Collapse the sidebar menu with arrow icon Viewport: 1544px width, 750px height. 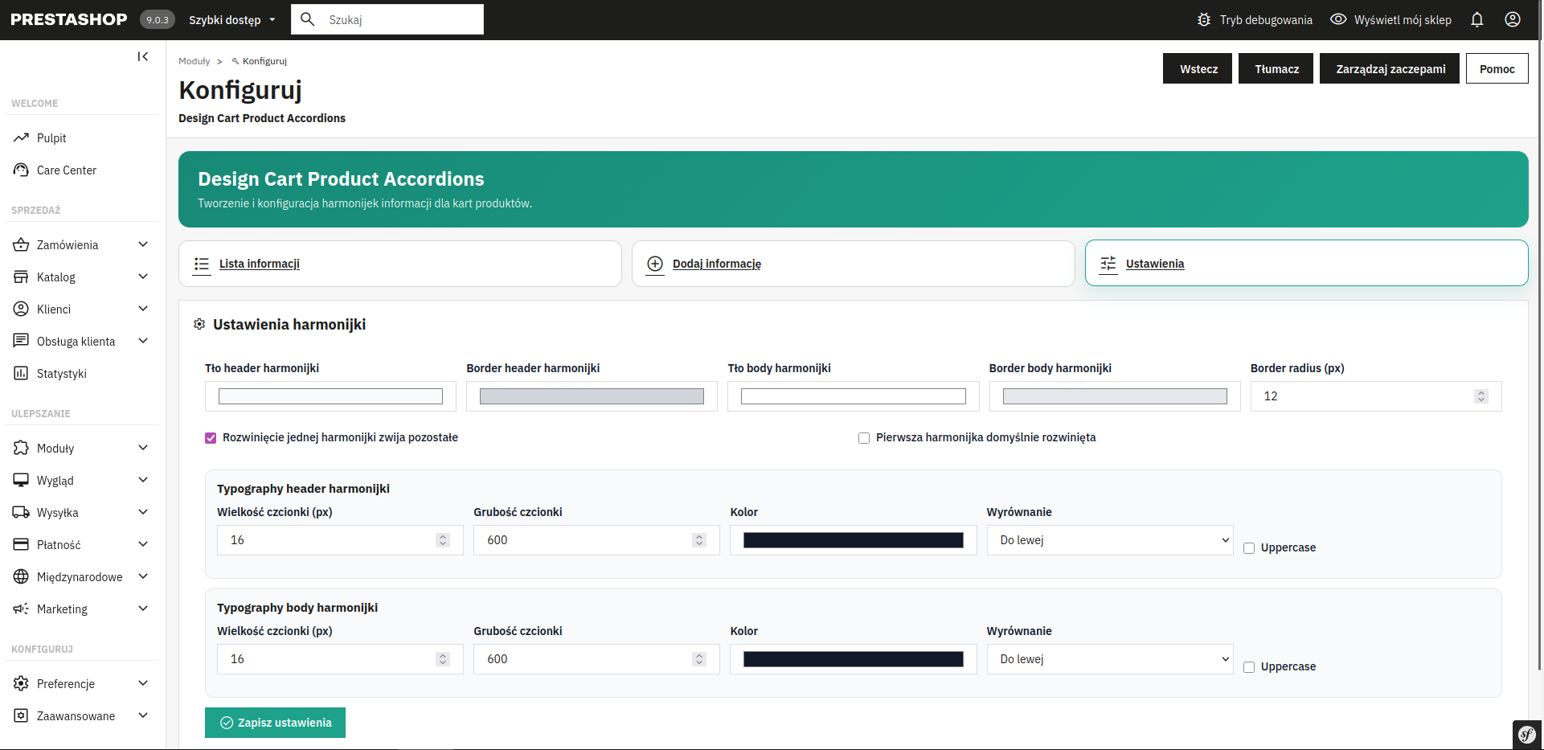pyautogui.click(x=143, y=56)
